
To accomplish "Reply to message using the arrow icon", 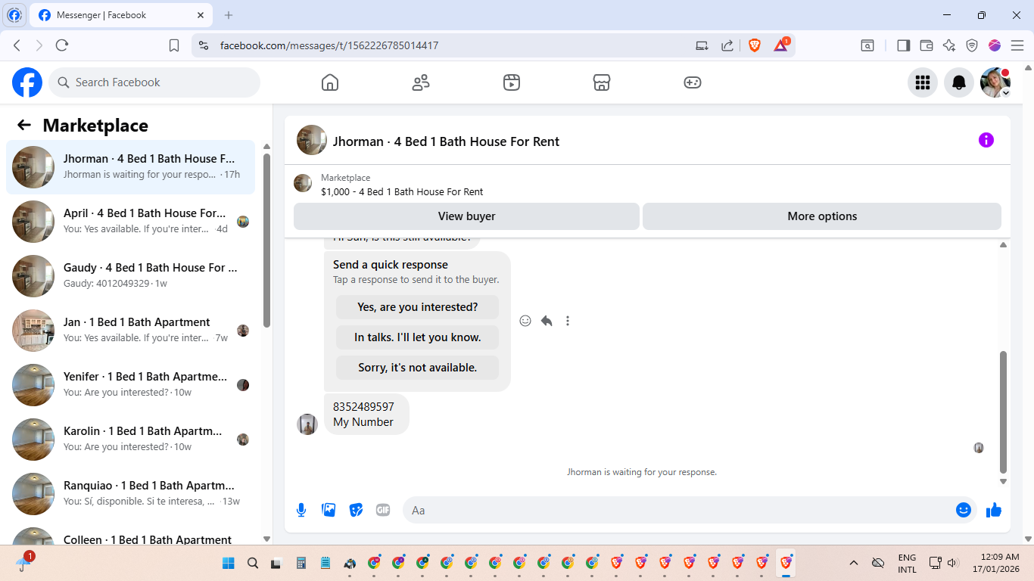I will (x=547, y=321).
